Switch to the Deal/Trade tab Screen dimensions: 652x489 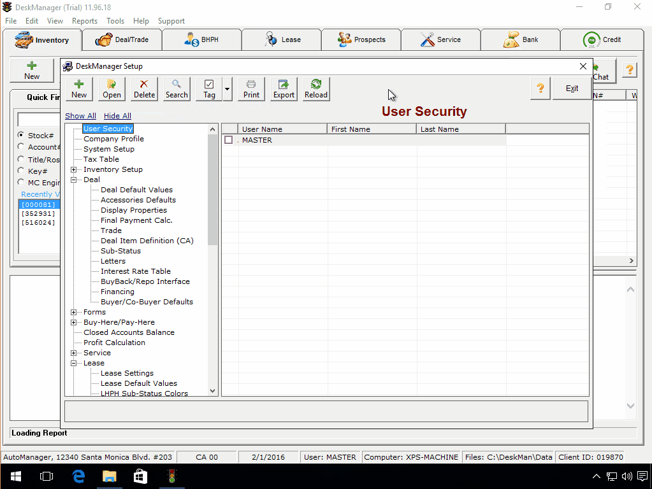[122, 40]
